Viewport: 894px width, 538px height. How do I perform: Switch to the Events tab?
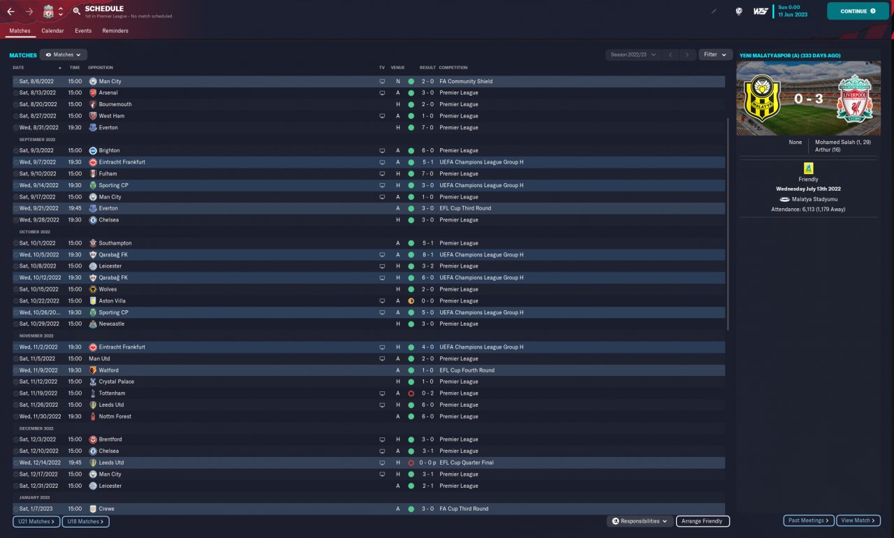point(83,31)
